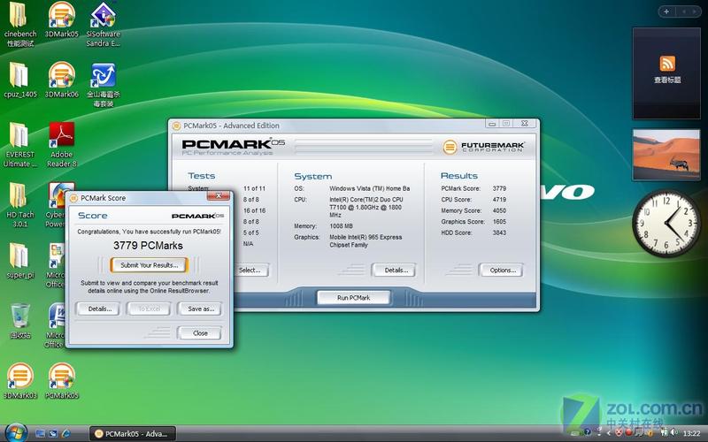The height and width of the screenshot is (442, 708).
Task: Click 'Mobile Intel(R) 965 Express' graphics value
Action: coord(366,237)
